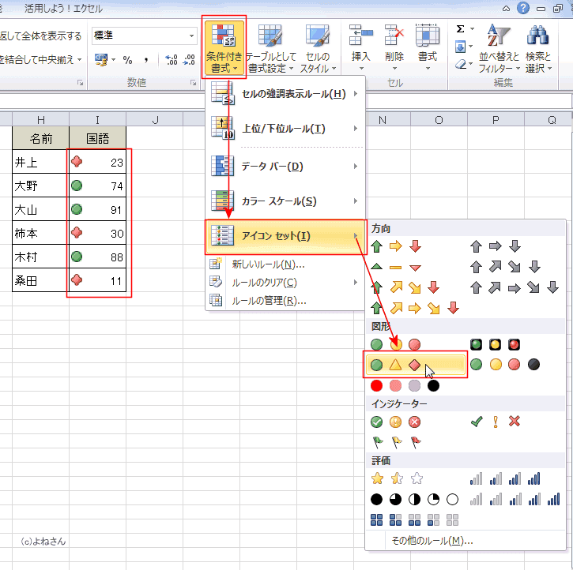The width and height of the screenshot is (573, 570).
Task: Click the Clear eraser icon
Action: click(x=461, y=64)
